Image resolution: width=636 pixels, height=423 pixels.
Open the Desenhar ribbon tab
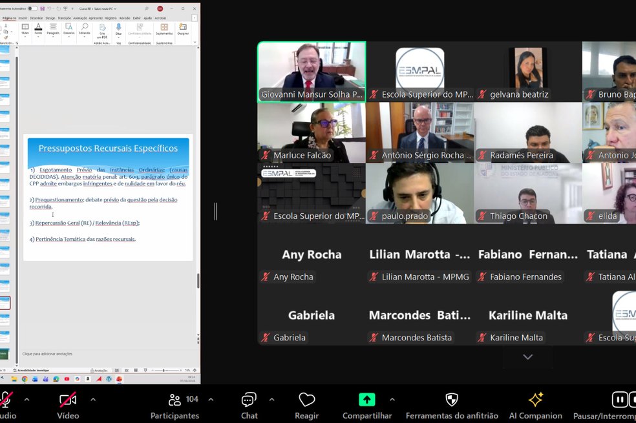pyautogui.click(x=36, y=18)
